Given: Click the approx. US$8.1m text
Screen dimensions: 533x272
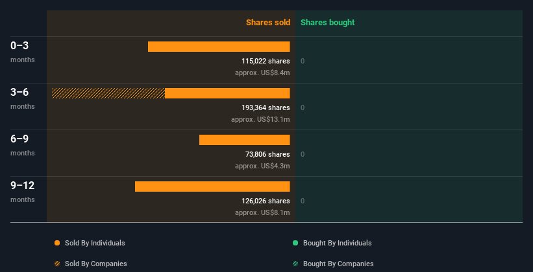Looking at the screenshot, I should [262, 212].
